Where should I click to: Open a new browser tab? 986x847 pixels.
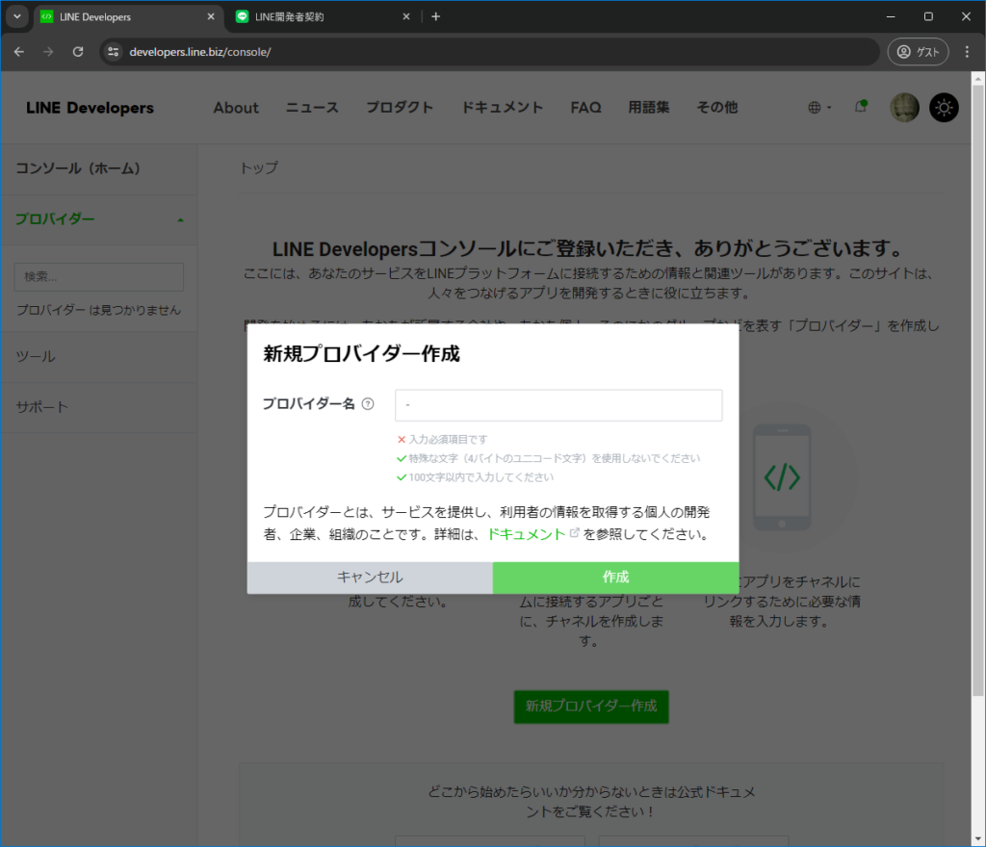(436, 17)
